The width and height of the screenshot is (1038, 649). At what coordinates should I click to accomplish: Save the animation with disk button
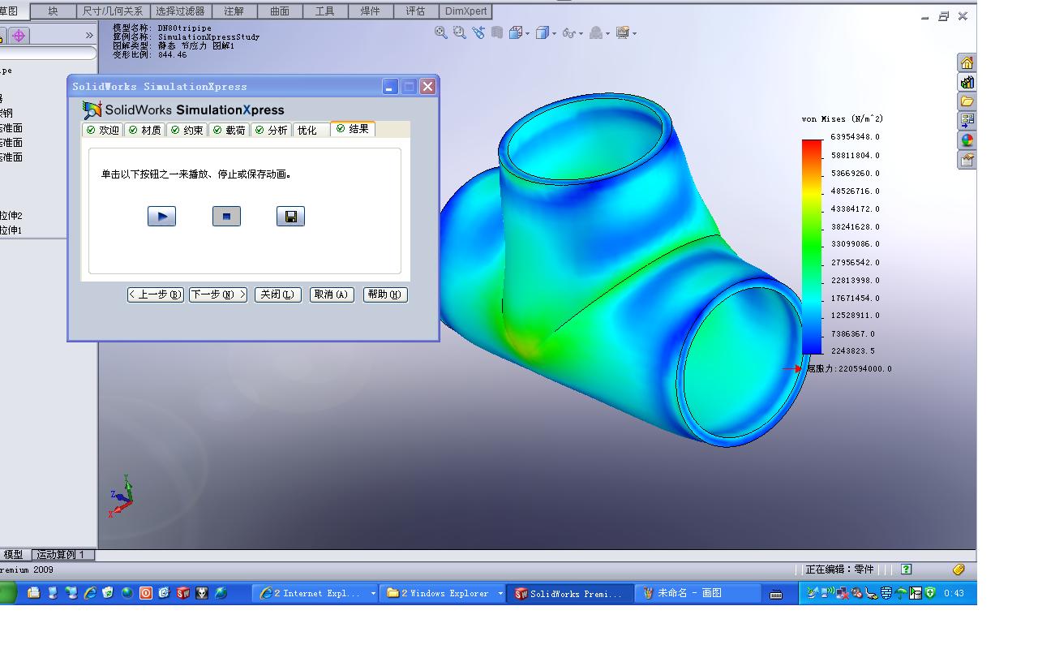click(290, 217)
